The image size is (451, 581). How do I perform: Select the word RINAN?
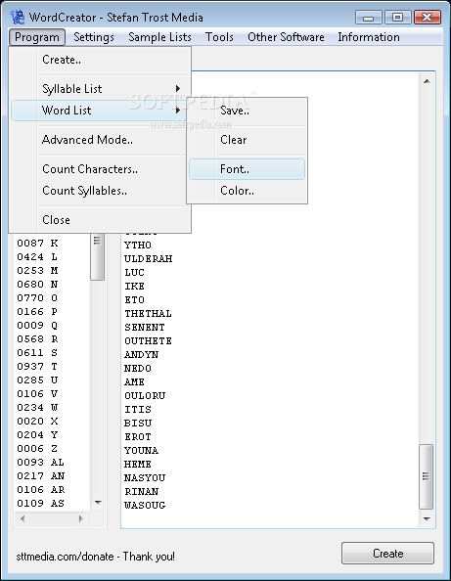coord(141,492)
